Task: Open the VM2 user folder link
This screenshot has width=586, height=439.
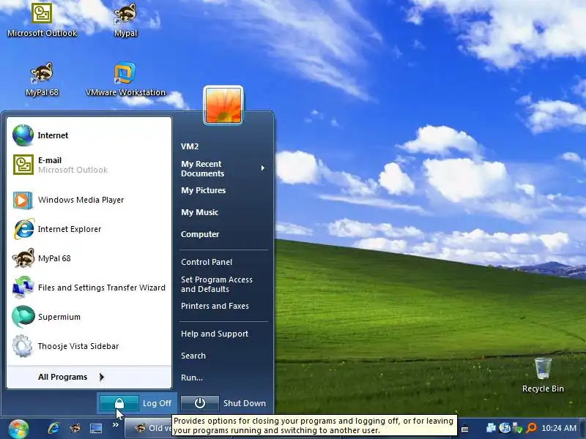Action: 190,146
